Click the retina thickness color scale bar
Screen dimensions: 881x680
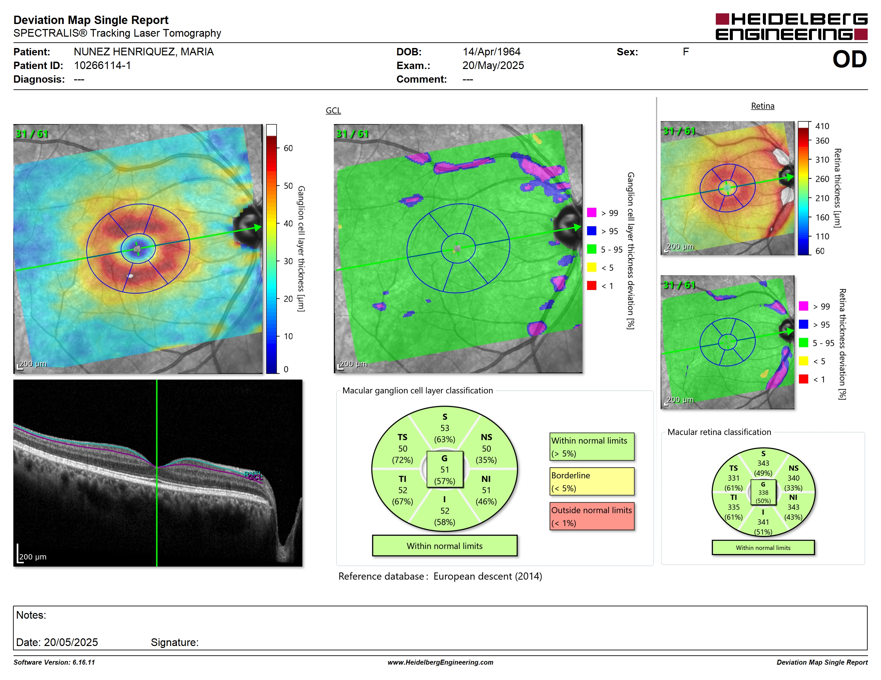(x=804, y=188)
